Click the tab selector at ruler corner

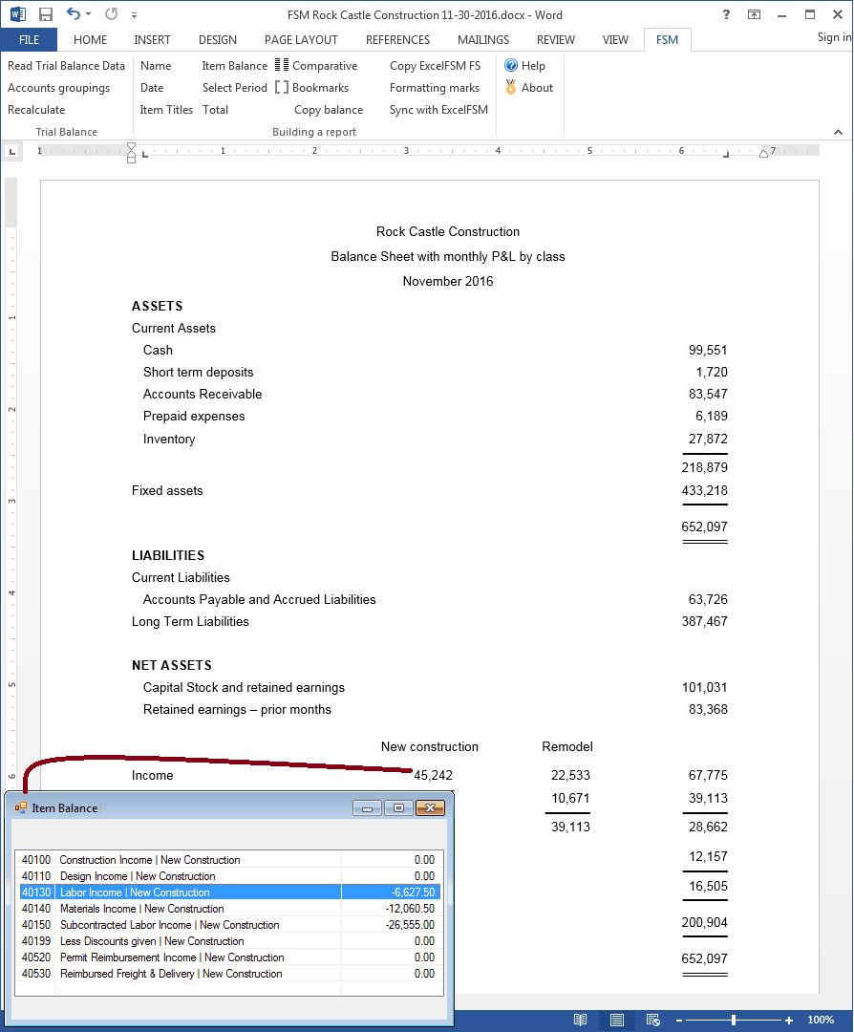(11, 152)
